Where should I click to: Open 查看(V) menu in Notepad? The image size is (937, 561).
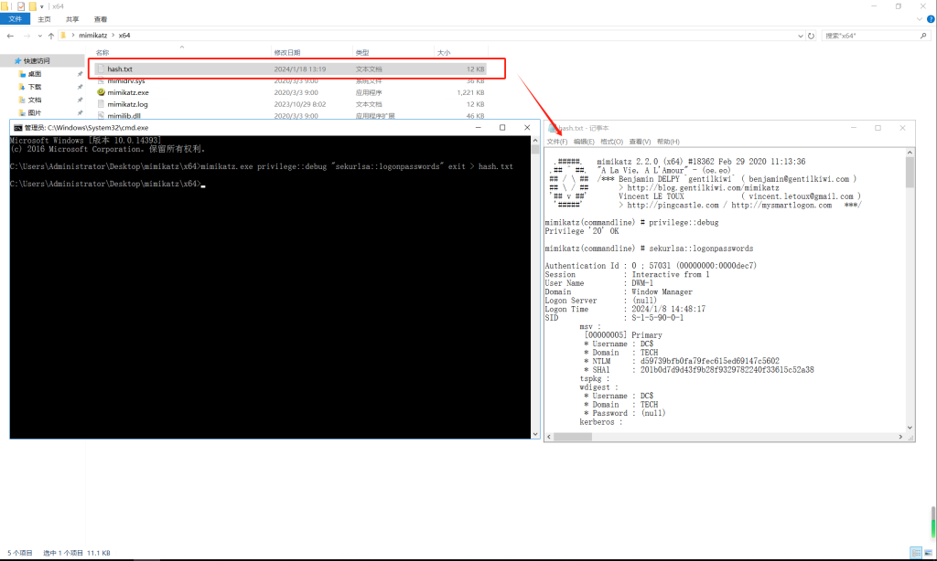(640, 142)
